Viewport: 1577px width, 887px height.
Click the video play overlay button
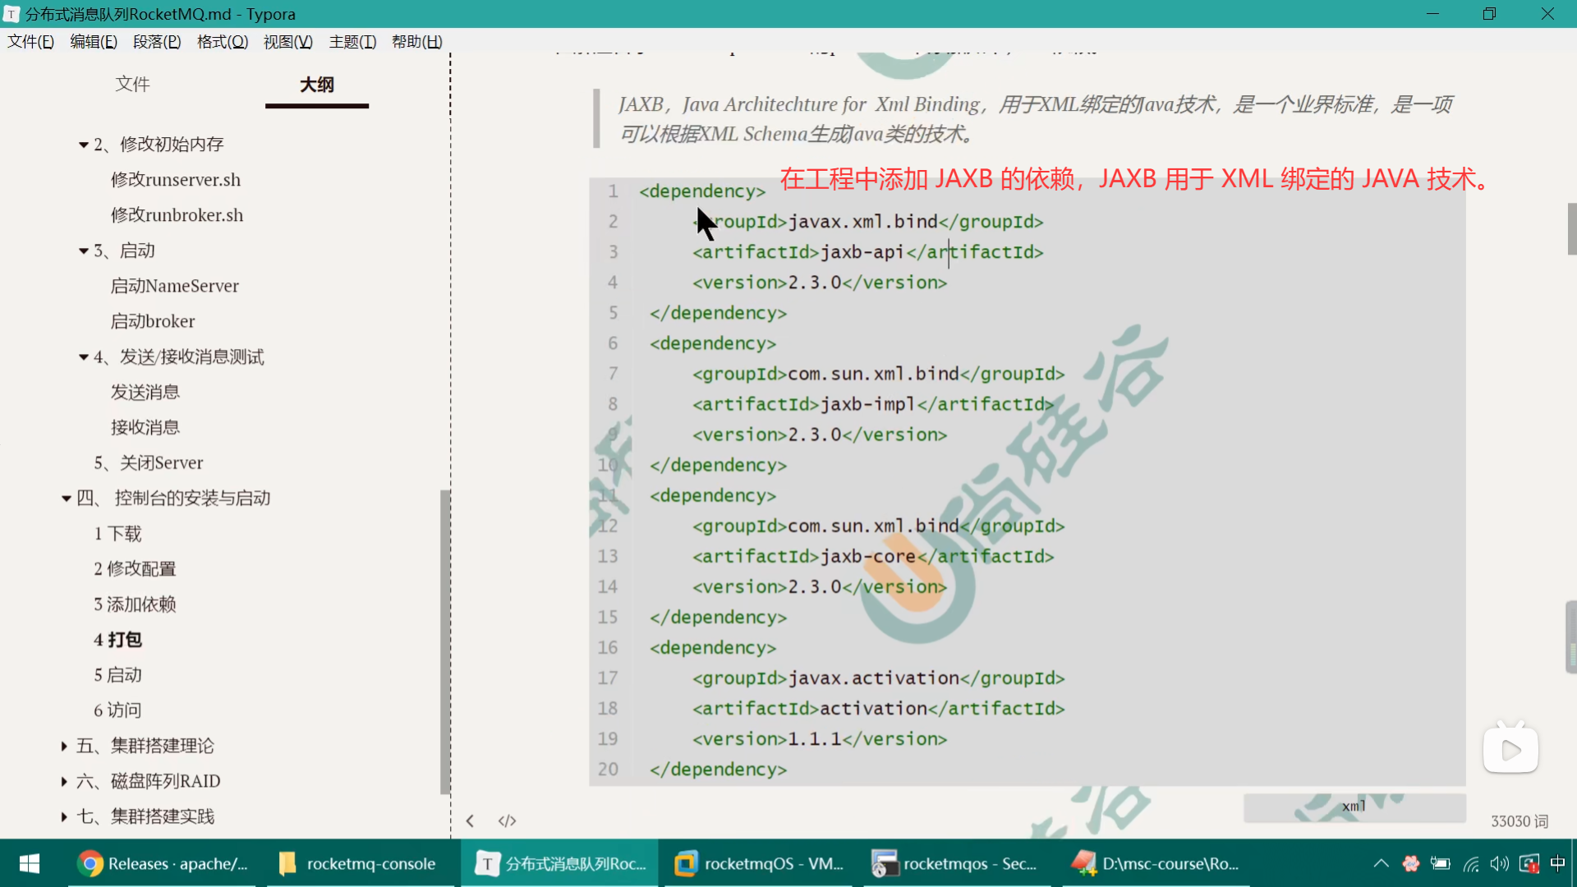pos(1510,750)
